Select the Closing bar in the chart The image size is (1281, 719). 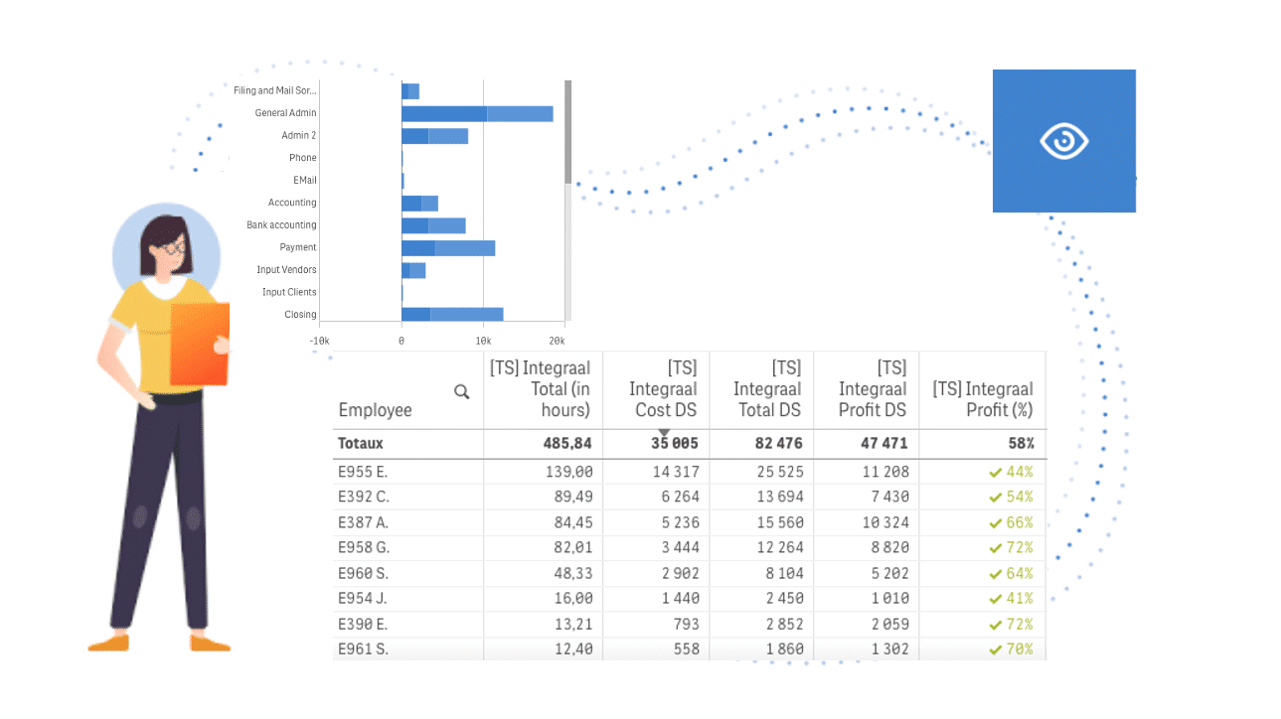pyautogui.click(x=452, y=315)
